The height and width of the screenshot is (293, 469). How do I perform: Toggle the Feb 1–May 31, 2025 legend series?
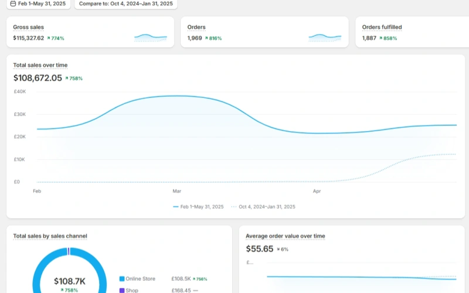pyautogui.click(x=198, y=207)
